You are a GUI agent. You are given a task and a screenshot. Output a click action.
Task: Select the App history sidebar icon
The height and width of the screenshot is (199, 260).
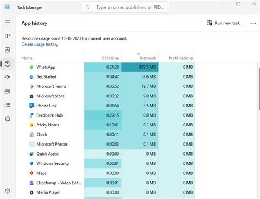tap(8, 64)
